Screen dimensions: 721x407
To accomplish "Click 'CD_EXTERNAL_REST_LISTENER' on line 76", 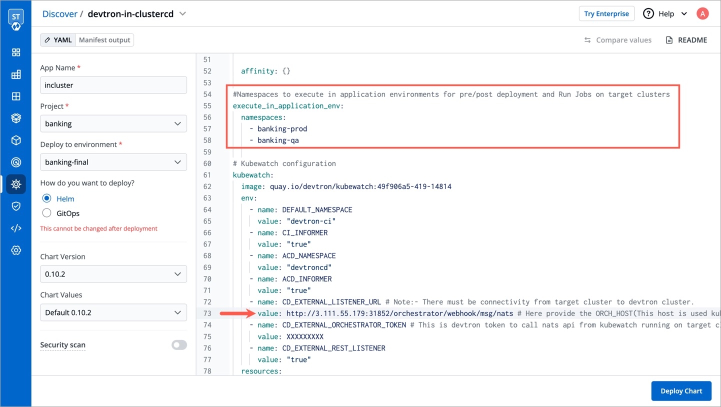I will 334,347.
